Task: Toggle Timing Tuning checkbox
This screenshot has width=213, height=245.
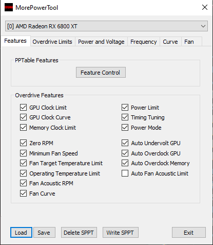Action: 125,117
